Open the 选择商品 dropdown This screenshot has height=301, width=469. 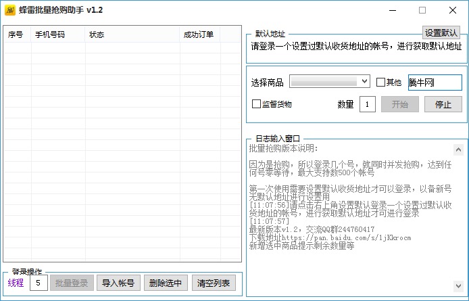330,81
